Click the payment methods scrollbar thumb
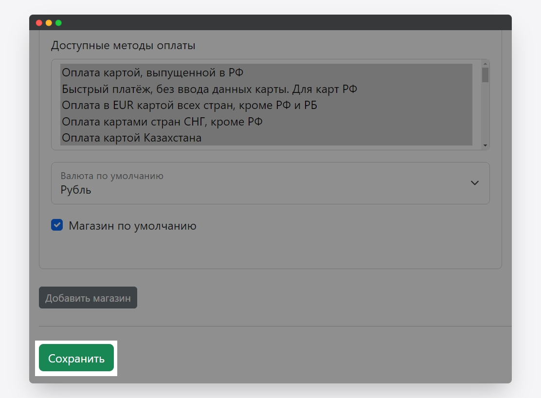Image resolution: width=541 pixels, height=398 pixels. pyautogui.click(x=485, y=75)
